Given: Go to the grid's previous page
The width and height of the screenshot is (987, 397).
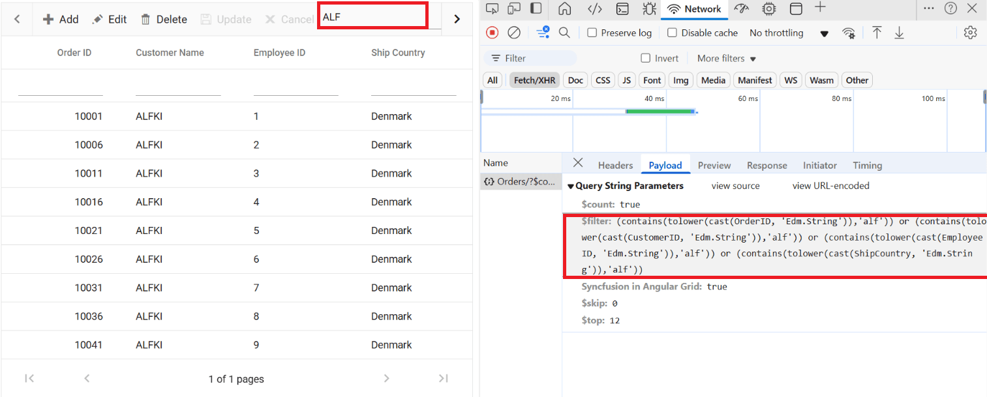Looking at the screenshot, I should tap(87, 378).
